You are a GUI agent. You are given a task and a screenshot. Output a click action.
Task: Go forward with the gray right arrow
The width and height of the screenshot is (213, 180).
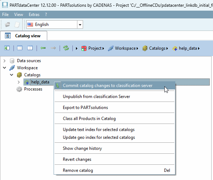point(53,48)
